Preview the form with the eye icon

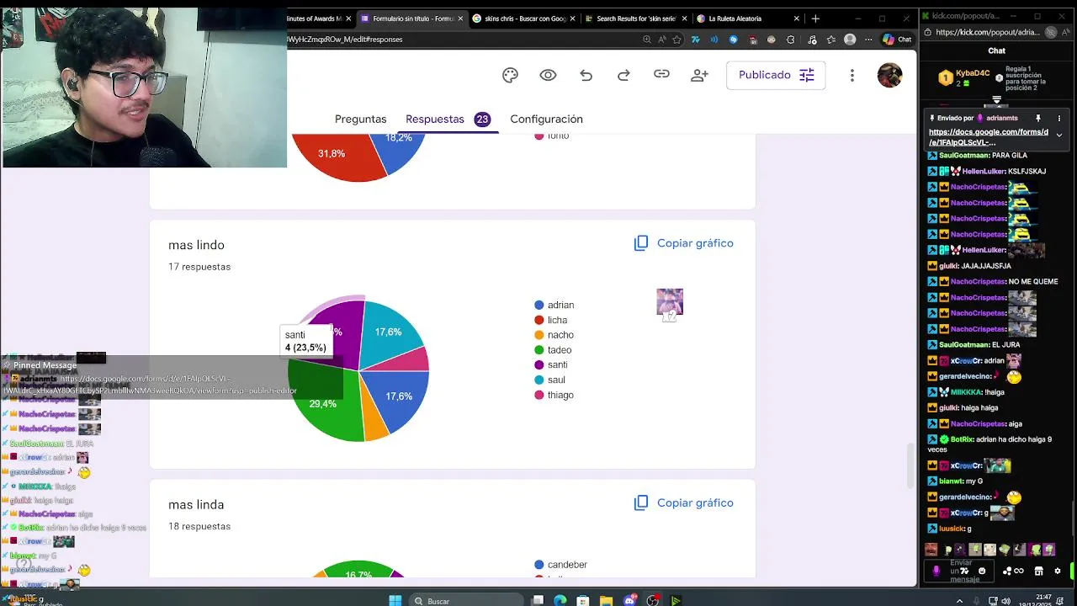[548, 75]
